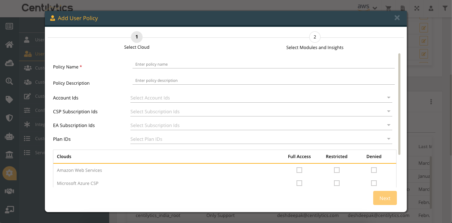Click the shield security sidebar icon
The height and width of the screenshot is (223, 452).
point(9,118)
